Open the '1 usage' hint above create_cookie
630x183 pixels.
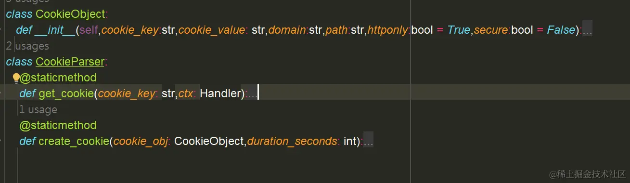(x=38, y=110)
